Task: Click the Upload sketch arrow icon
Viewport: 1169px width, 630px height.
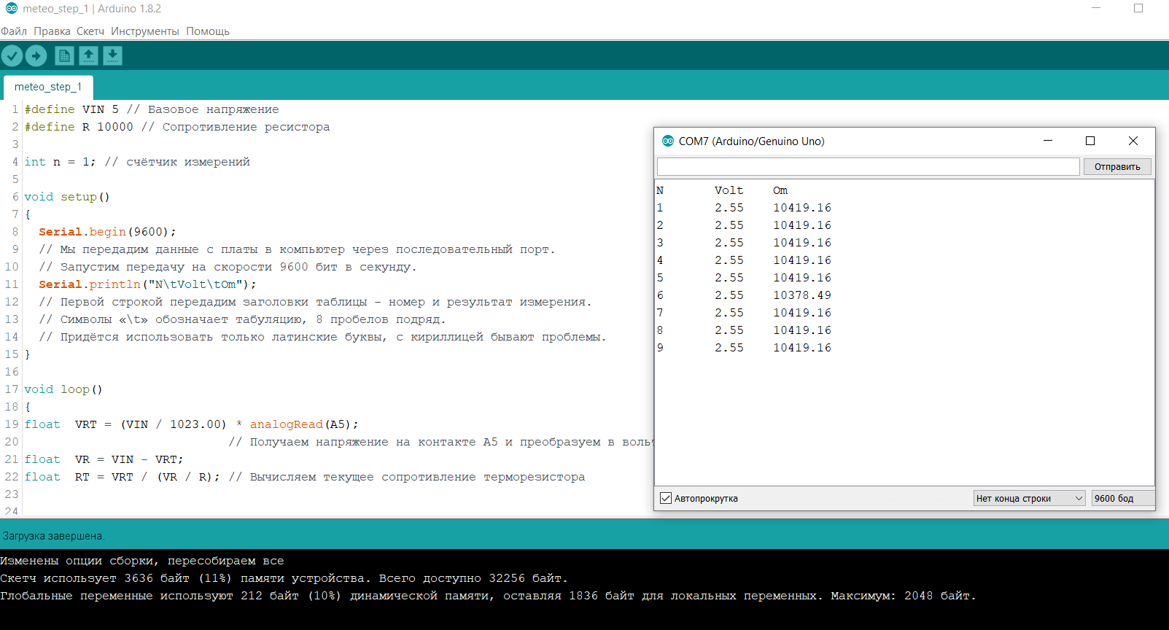Action: pyautogui.click(x=36, y=55)
